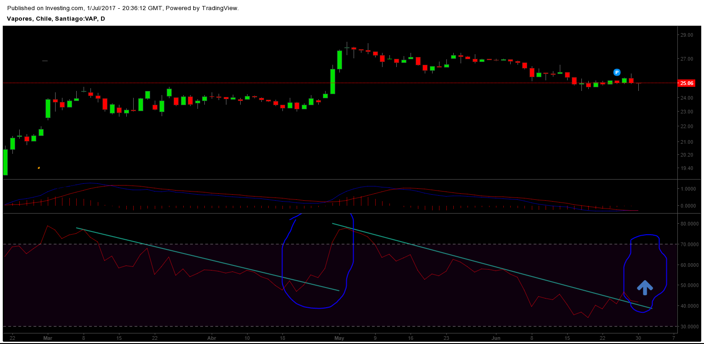Viewport: 704px width, 344px height.
Task: Click the blue P event marker icon
Action: point(617,72)
